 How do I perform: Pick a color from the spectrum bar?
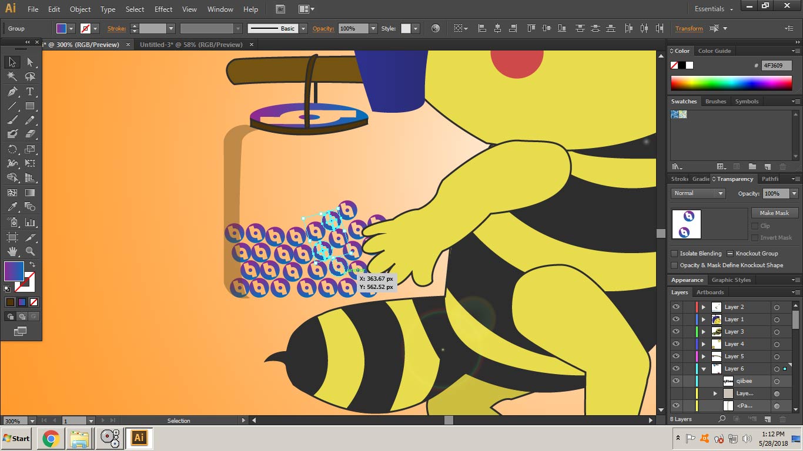[x=731, y=83]
